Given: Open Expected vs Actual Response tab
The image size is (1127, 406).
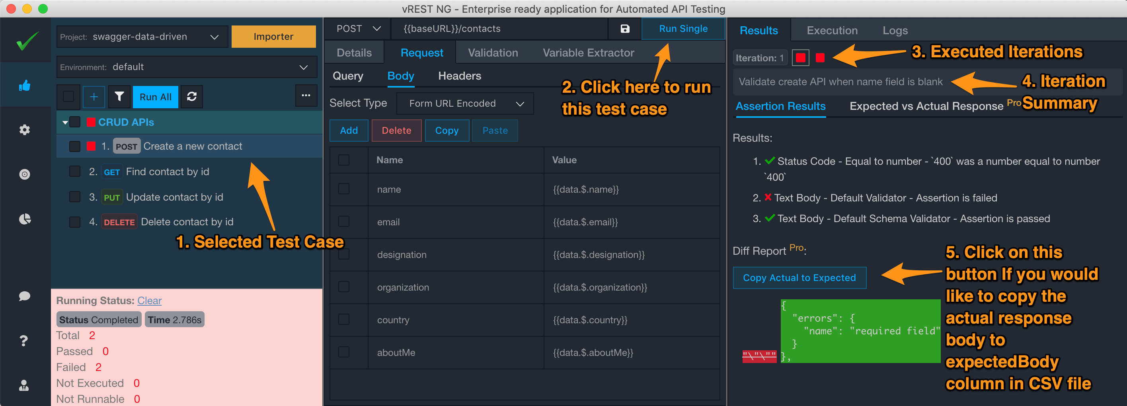Looking at the screenshot, I should tap(926, 106).
